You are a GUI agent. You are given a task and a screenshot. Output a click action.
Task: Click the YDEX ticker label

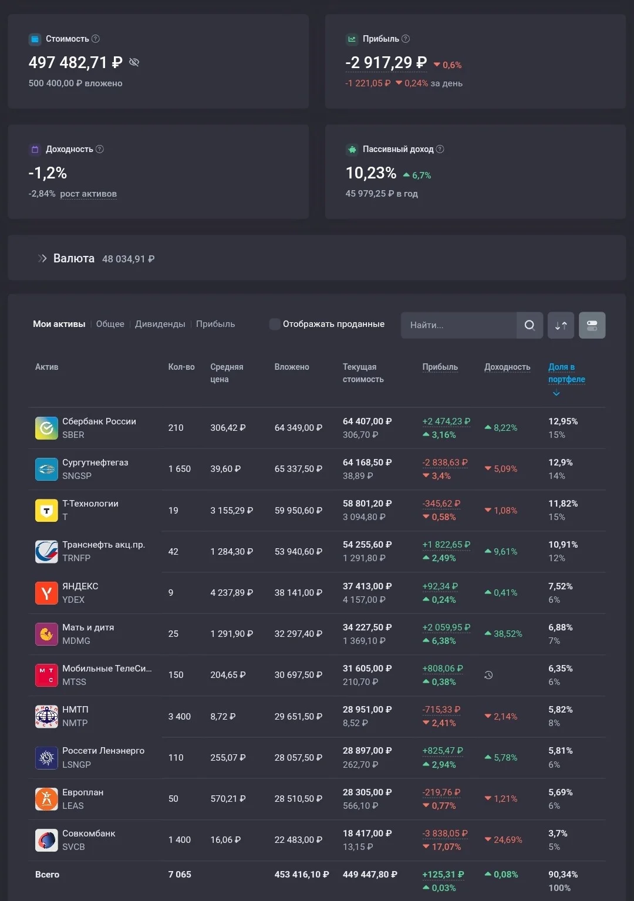tap(73, 600)
